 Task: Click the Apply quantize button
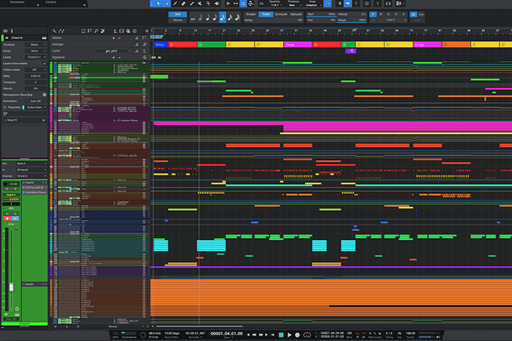[417, 20]
